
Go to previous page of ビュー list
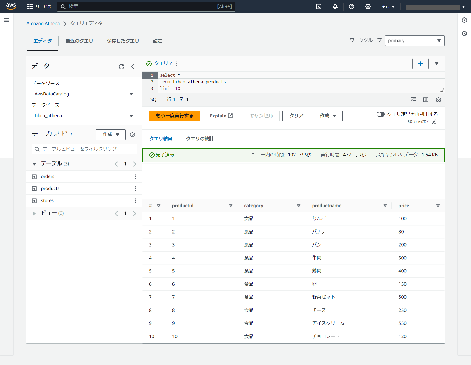pos(116,213)
